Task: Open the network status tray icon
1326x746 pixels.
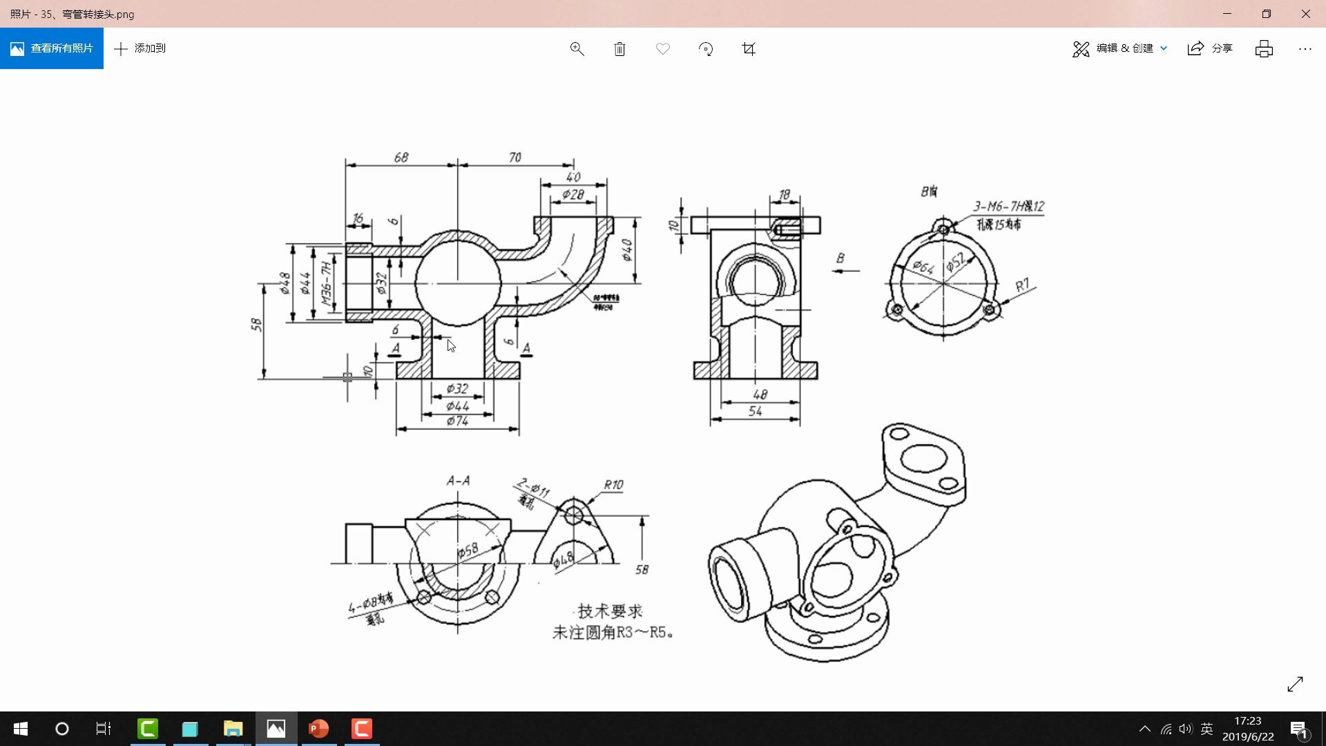Action: (x=1166, y=729)
